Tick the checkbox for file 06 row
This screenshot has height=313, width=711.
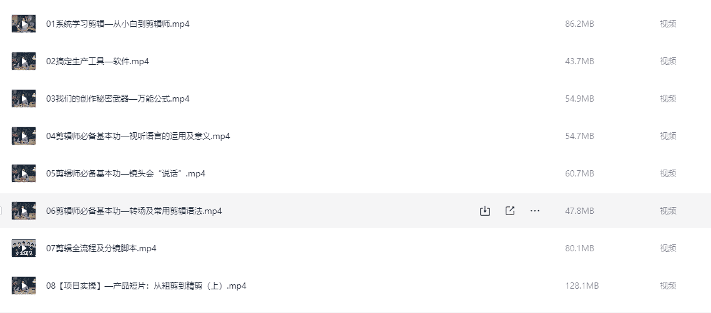point(1,211)
